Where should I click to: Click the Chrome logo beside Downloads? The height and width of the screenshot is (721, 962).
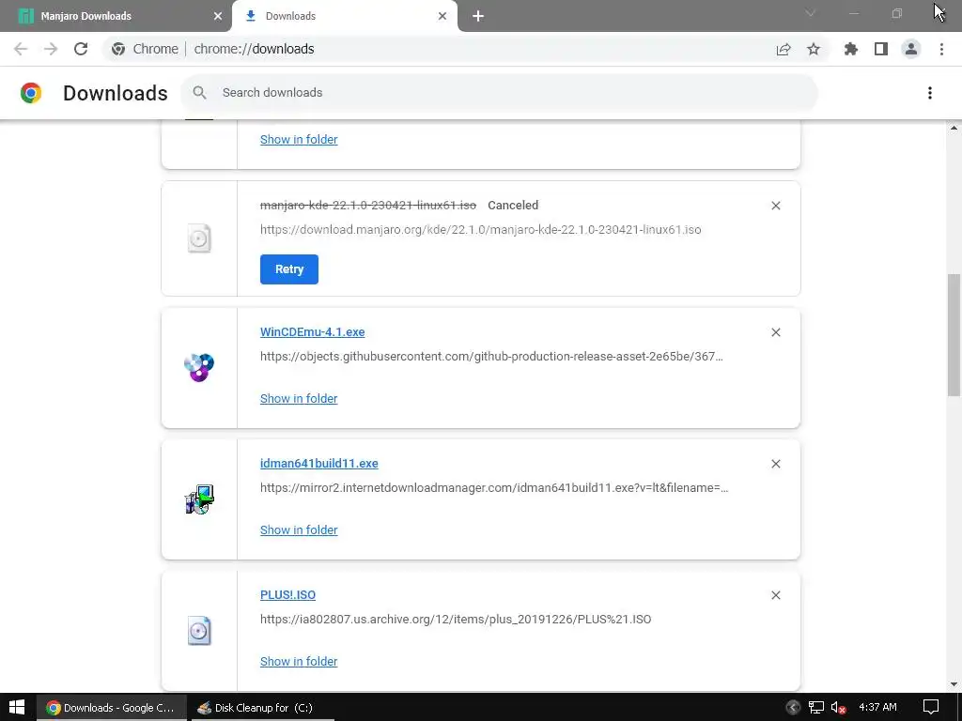coord(31,93)
